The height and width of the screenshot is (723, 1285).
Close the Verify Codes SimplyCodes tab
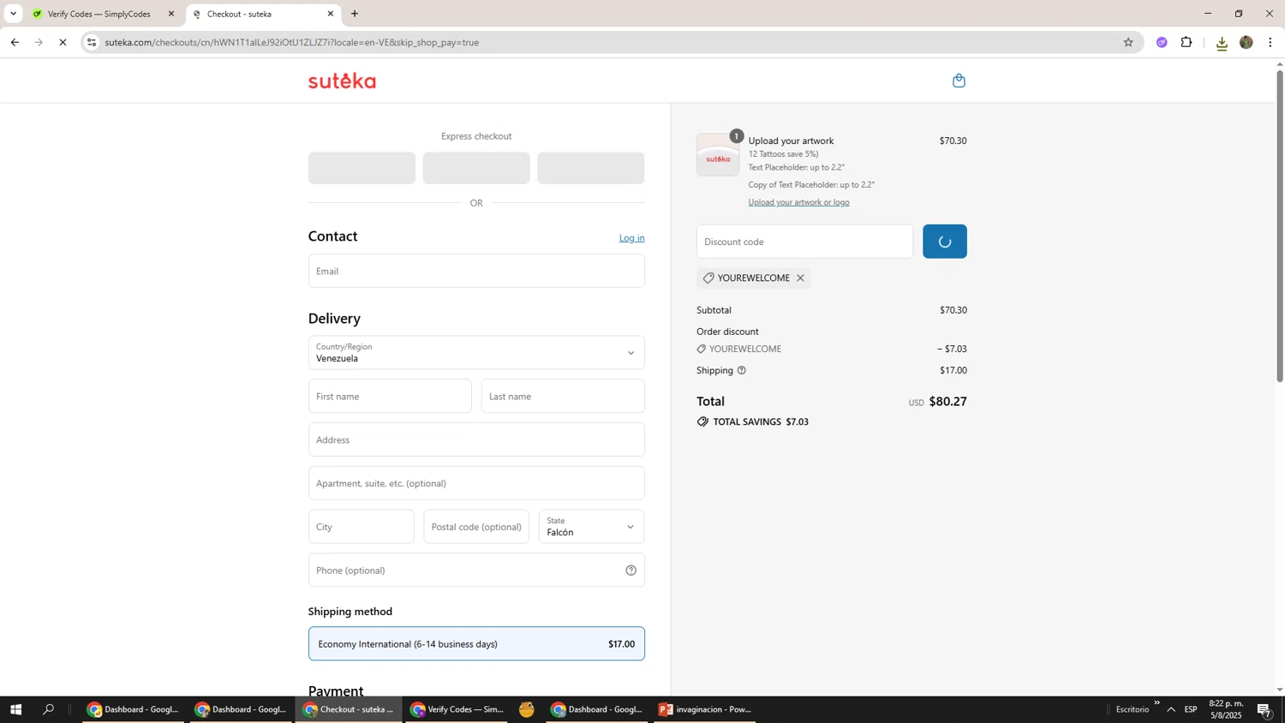point(170,14)
